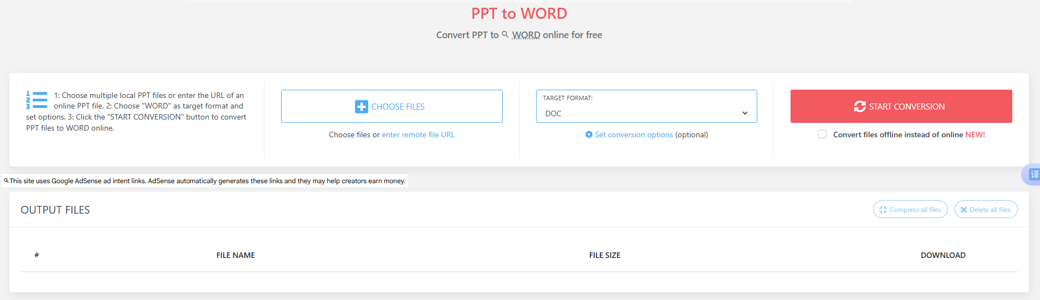Click the refresh arrows icon on Start Conversion
The height and width of the screenshot is (300, 1040).
tap(860, 106)
